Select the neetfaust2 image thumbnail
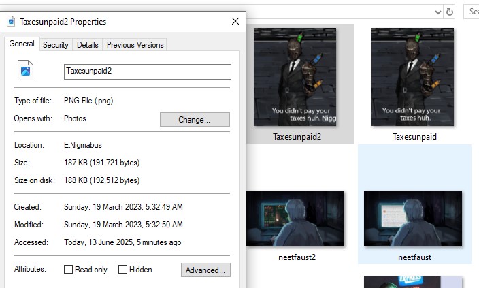This screenshot has height=288, width=479. tap(295, 219)
